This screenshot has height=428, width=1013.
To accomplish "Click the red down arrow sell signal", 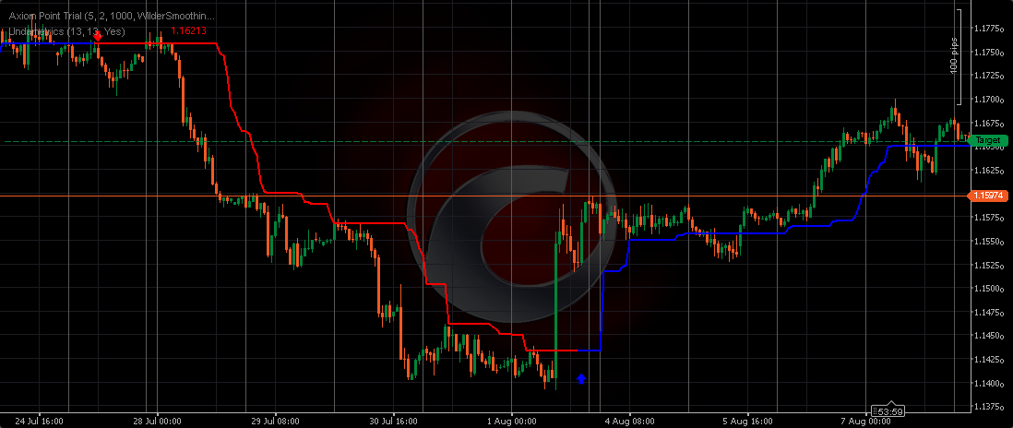I will (x=97, y=35).
